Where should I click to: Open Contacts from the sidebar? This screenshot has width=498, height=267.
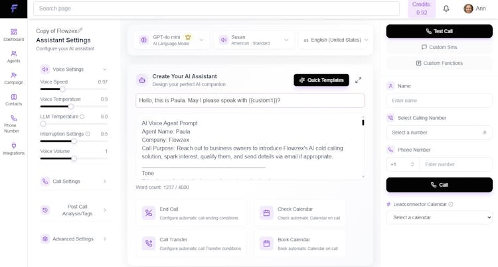[13, 99]
